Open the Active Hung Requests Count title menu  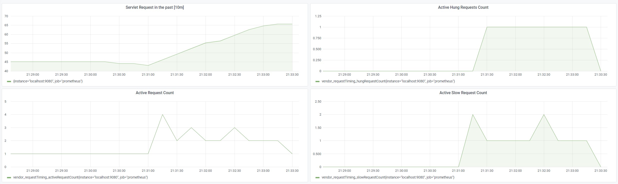coord(463,7)
